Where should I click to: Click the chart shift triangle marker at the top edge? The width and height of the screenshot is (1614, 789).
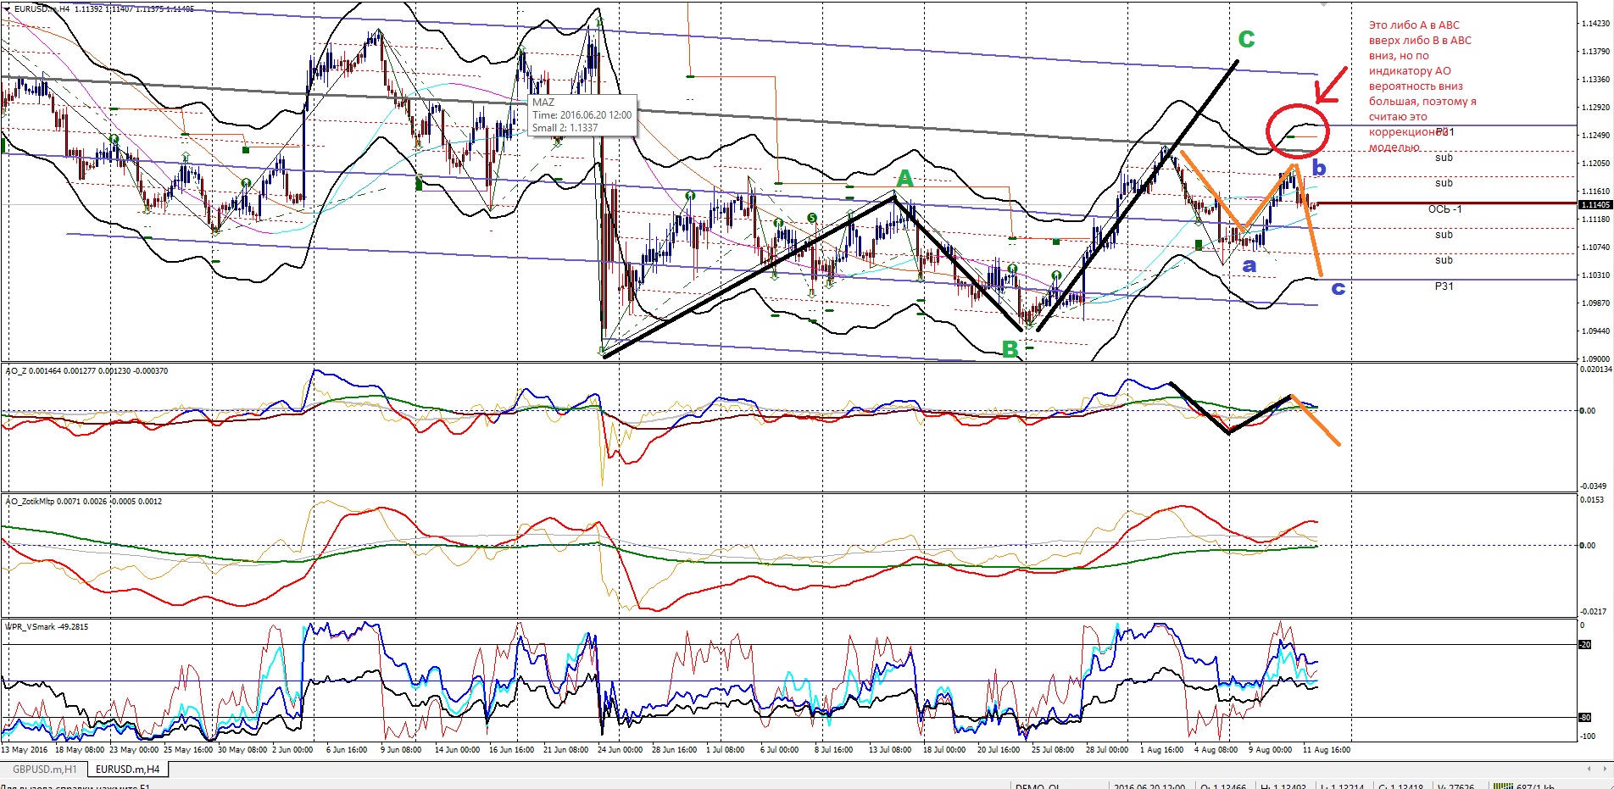[x=1323, y=4]
